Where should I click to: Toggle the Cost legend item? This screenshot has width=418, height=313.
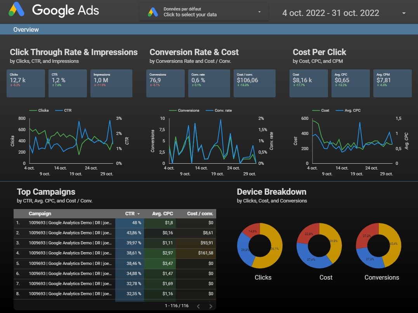[x=321, y=110]
